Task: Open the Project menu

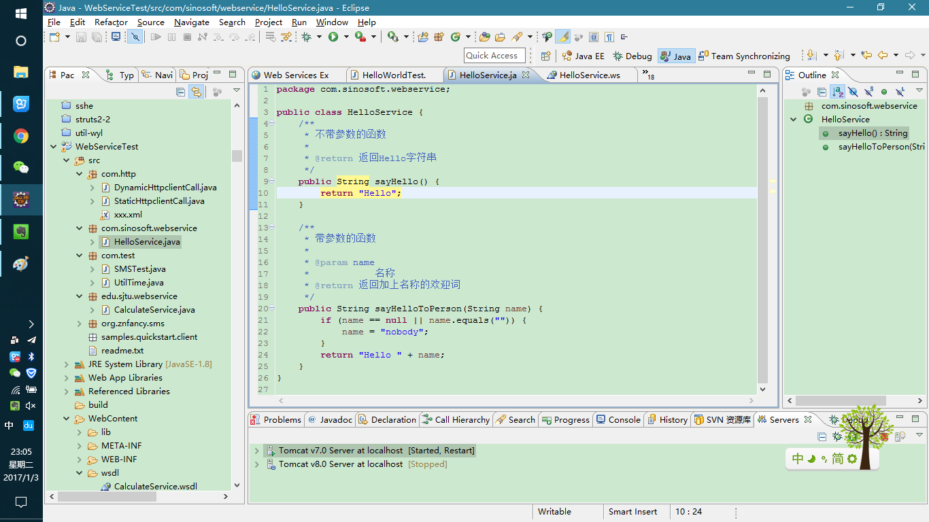Action: 269,22
